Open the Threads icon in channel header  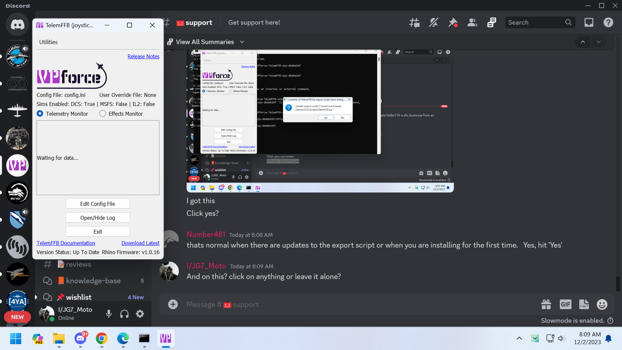pyautogui.click(x=414, y=23)
